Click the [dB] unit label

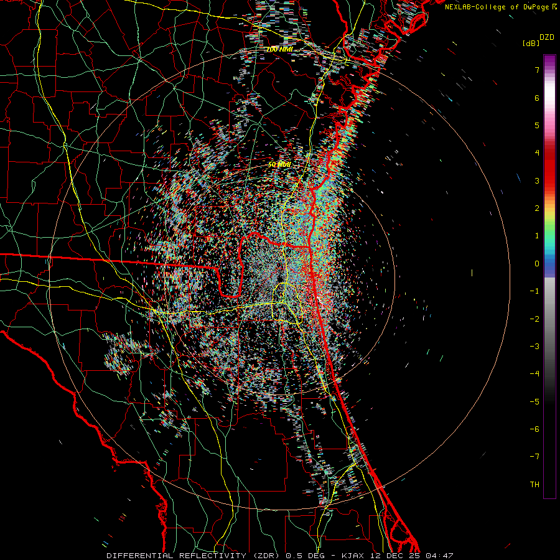pyautogui.click(x=531, y=43)
